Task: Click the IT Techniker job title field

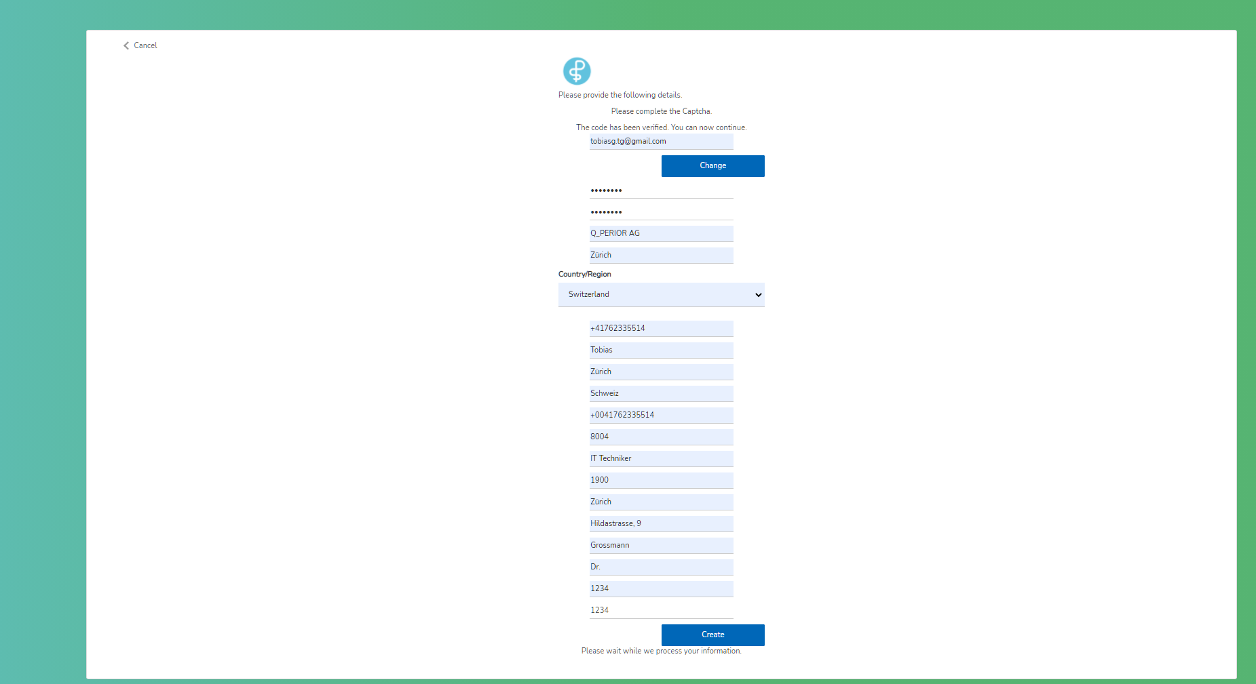Action: pos(661,459)
